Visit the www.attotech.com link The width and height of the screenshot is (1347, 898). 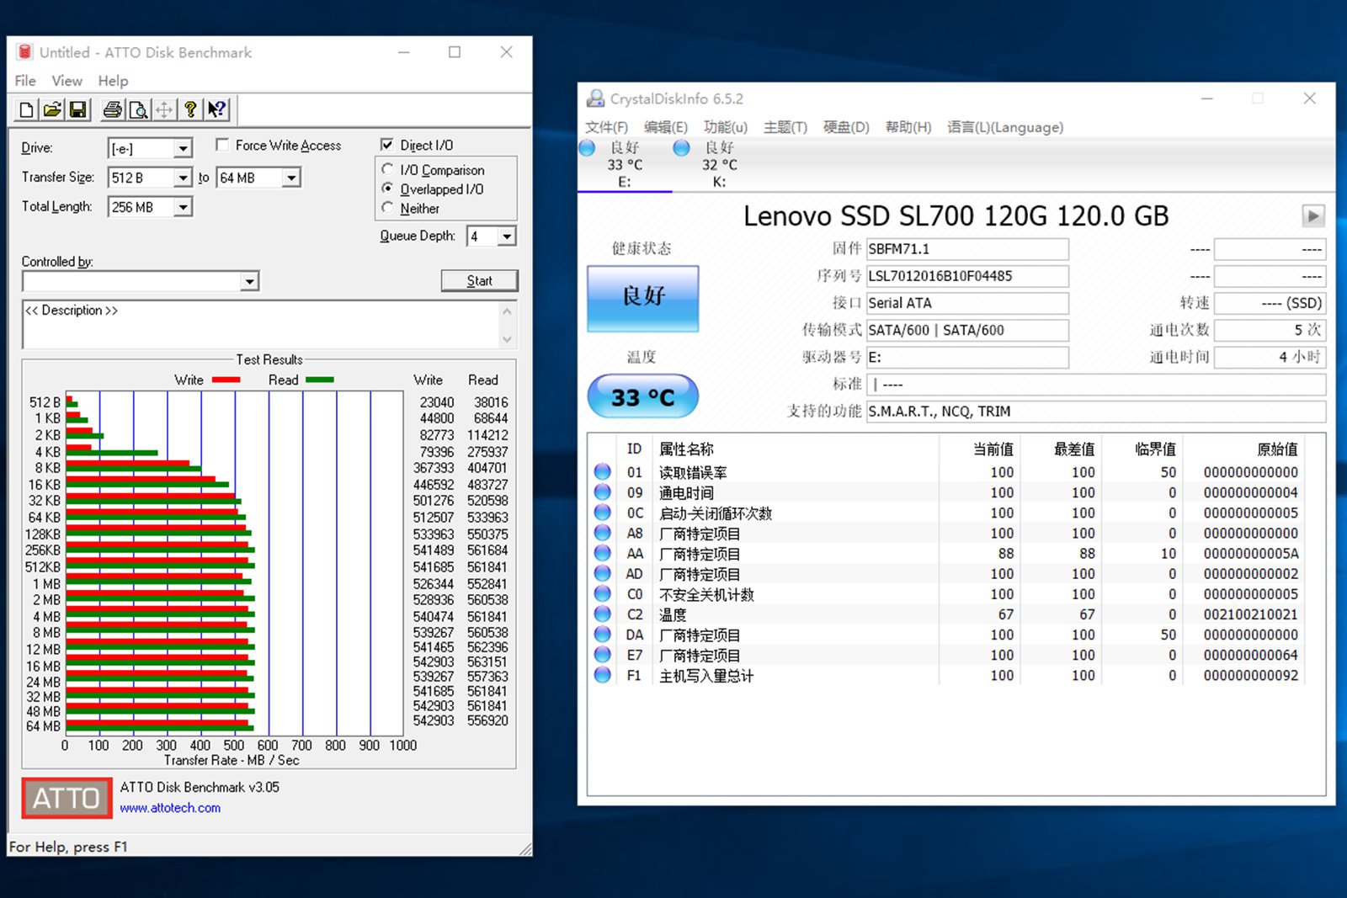point(170,808)
